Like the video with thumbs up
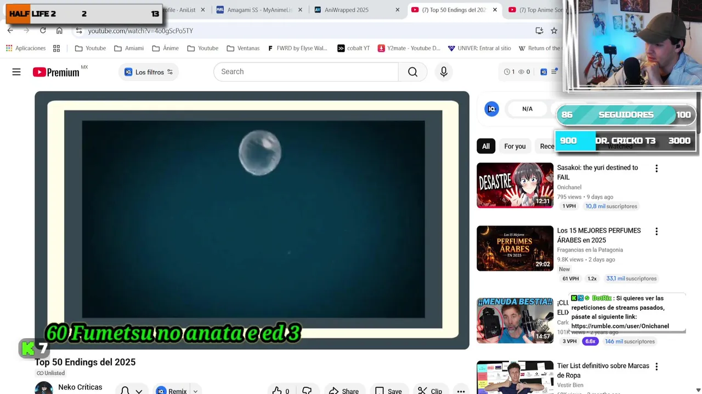 click(x=280, y=391)
